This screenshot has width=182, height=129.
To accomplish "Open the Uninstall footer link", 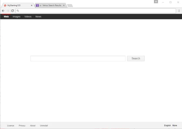I will click(x=44, y=125).
